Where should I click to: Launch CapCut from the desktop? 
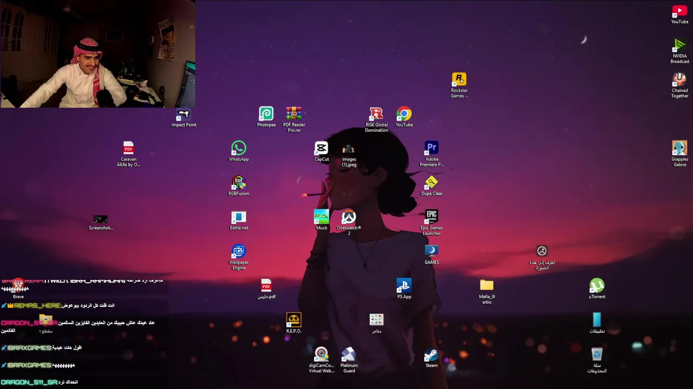point(321,151)
